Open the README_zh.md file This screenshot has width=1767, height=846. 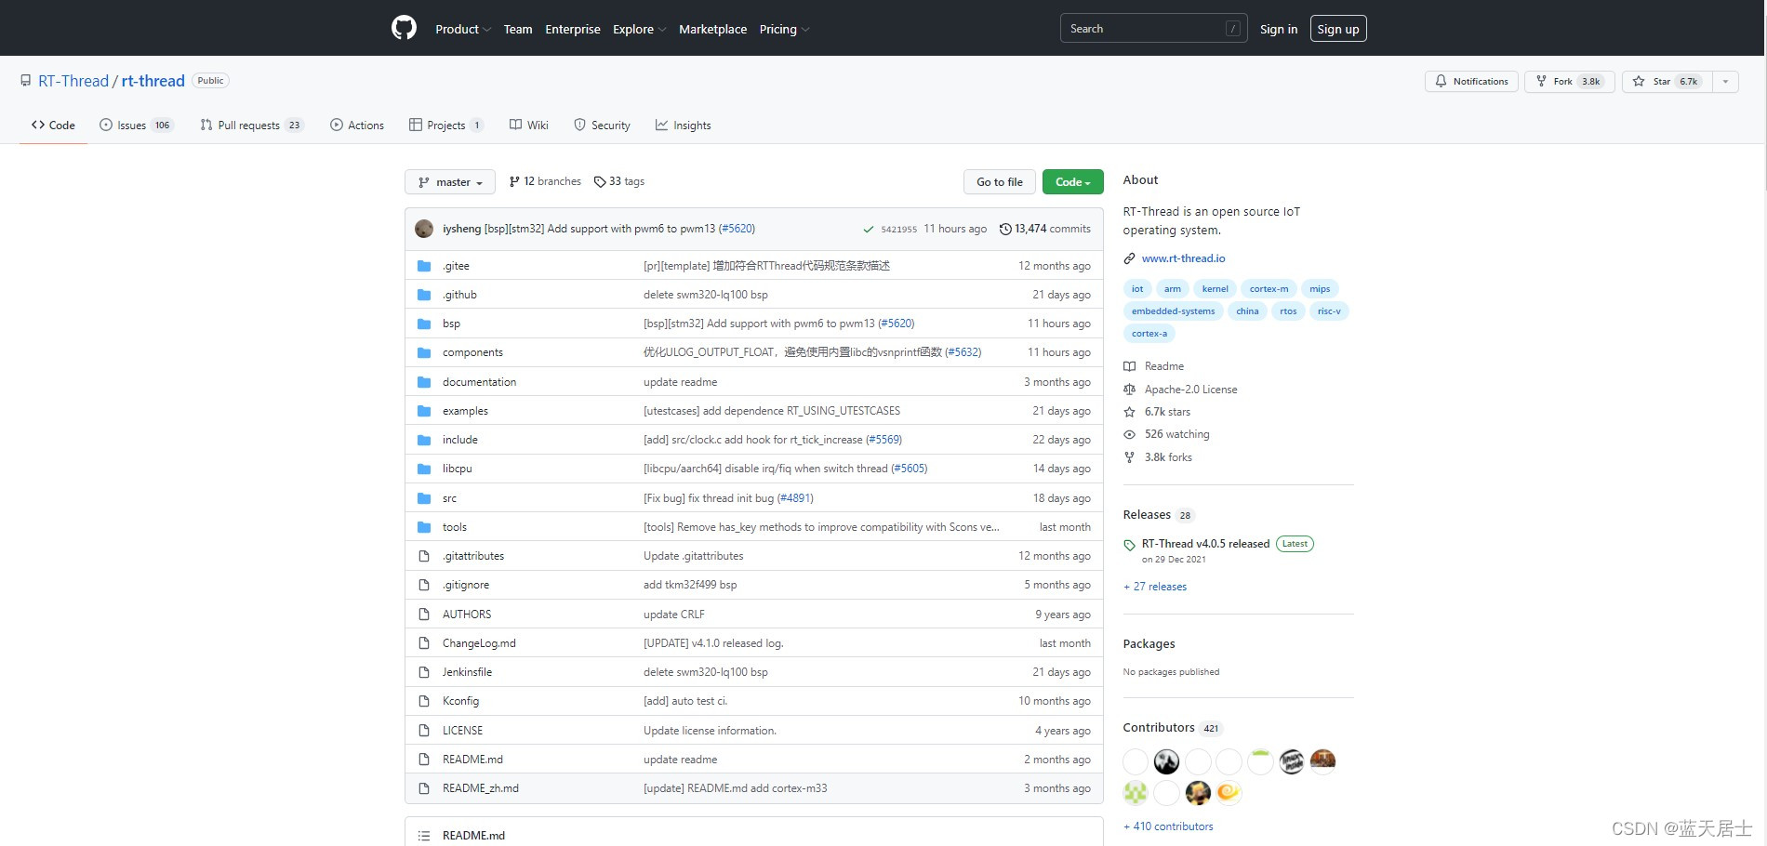click(481, 788)
